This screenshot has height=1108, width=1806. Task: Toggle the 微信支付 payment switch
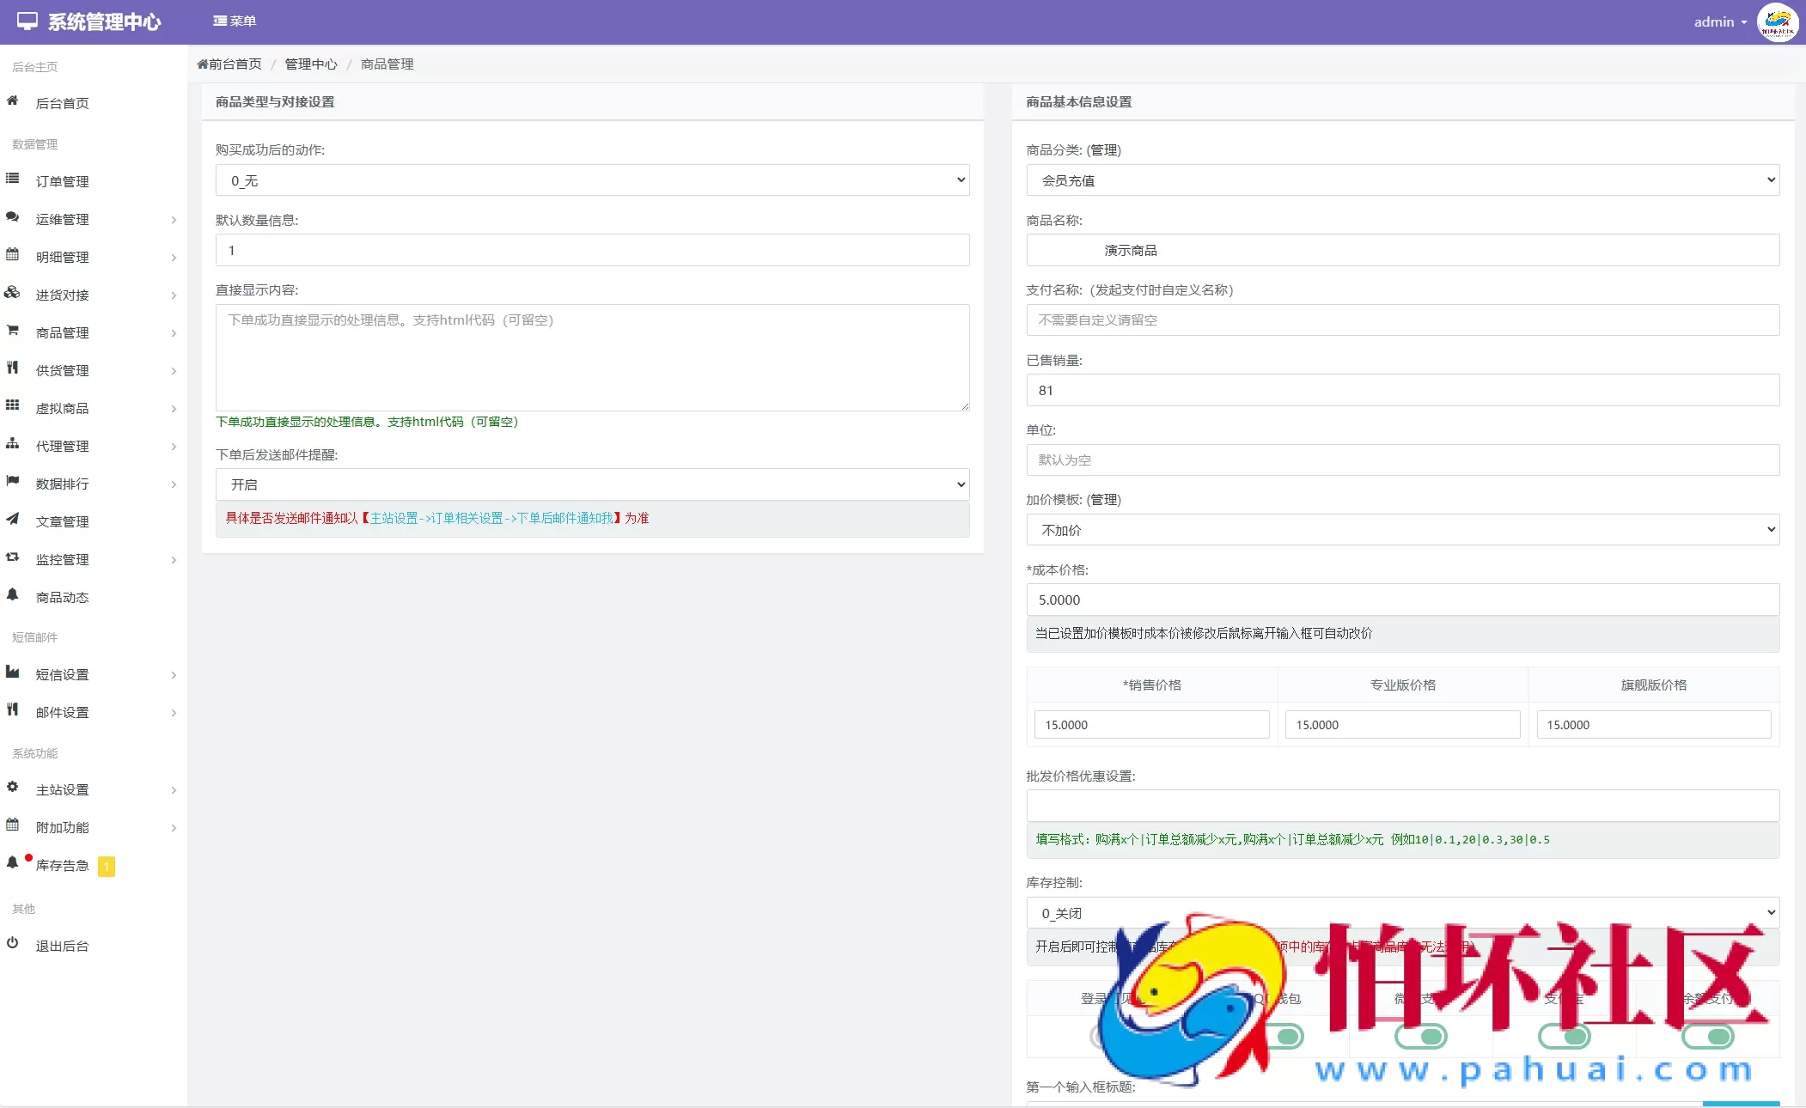click(1420, 1037)
